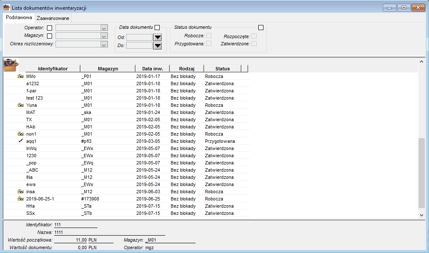Viewport: 429px width, 253px height.
Task: Sort by the Magazyn column header
Action: [108, 69]
